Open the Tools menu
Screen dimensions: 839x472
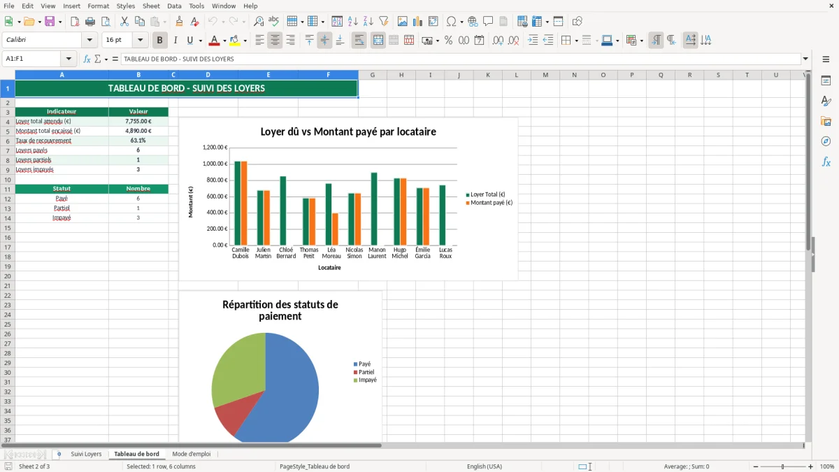[196, 6]
